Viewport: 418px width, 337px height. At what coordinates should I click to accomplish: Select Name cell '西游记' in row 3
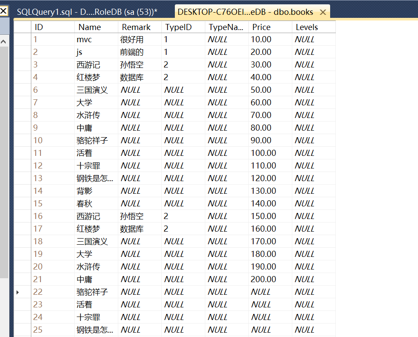96,64
